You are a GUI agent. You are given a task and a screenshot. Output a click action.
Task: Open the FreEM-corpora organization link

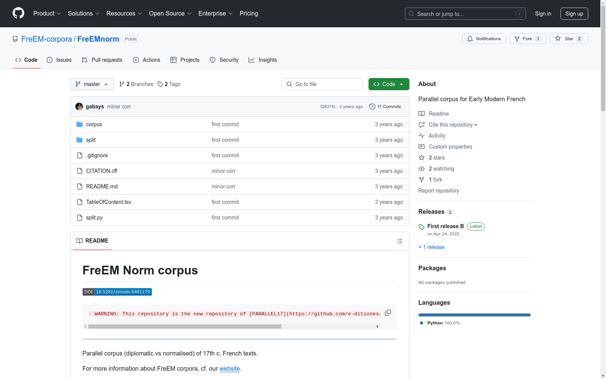tap(47, 39)
